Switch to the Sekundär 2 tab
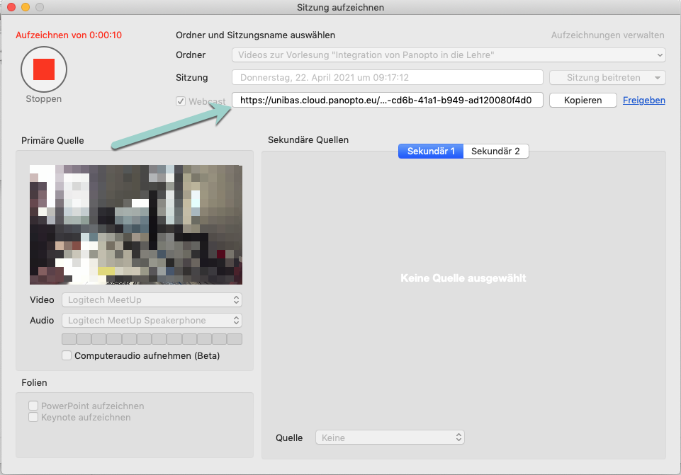This screenshot has width=681, height=475. (495, 151)
